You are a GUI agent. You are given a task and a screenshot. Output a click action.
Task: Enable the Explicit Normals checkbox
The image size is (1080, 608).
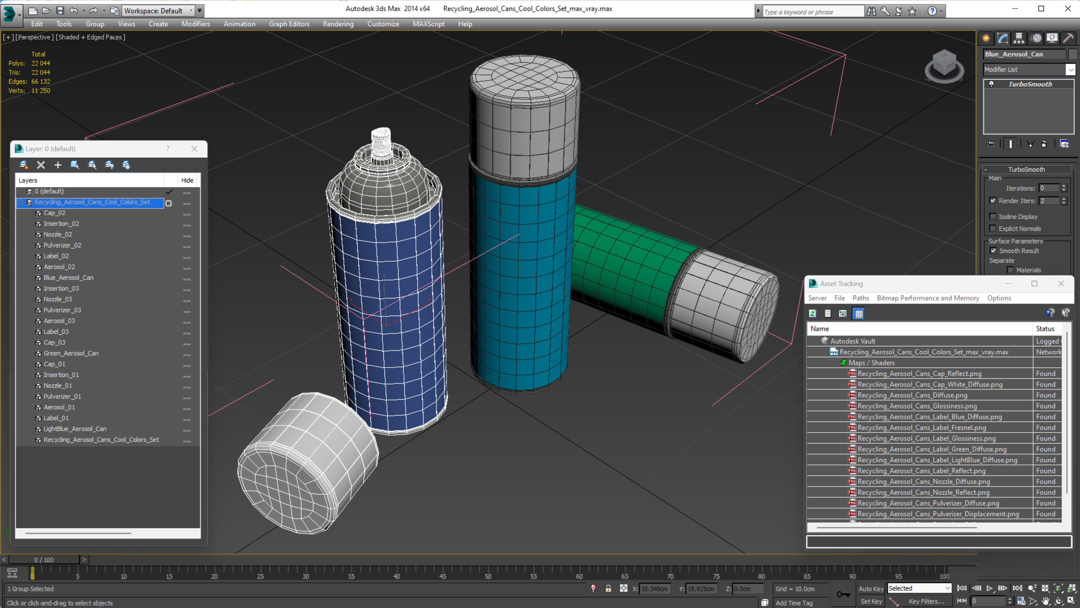993,228
